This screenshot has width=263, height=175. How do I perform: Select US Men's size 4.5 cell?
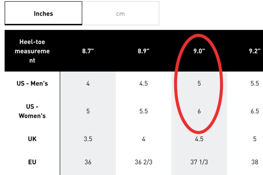144,83
